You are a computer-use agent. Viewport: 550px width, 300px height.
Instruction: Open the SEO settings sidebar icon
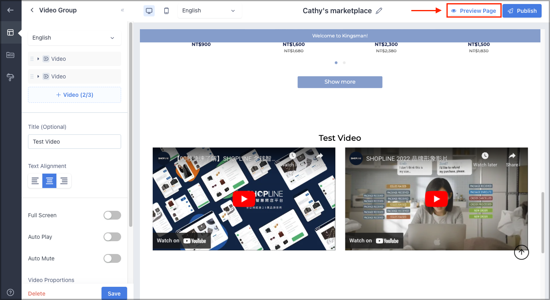[x=10, y=55]
